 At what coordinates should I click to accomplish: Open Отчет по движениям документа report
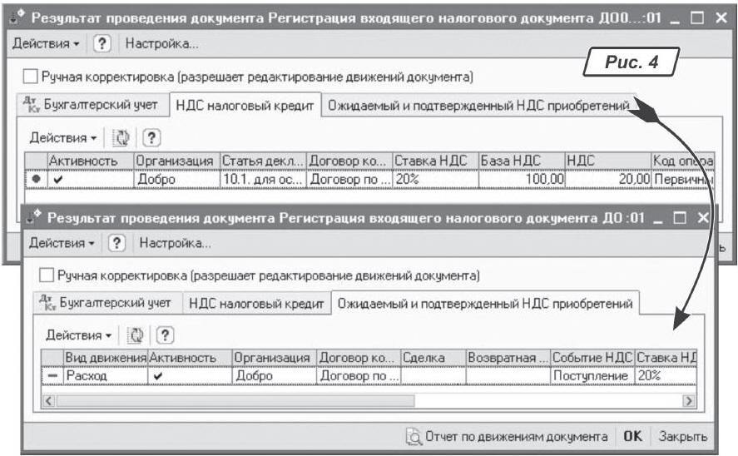[x=508, y=436]
